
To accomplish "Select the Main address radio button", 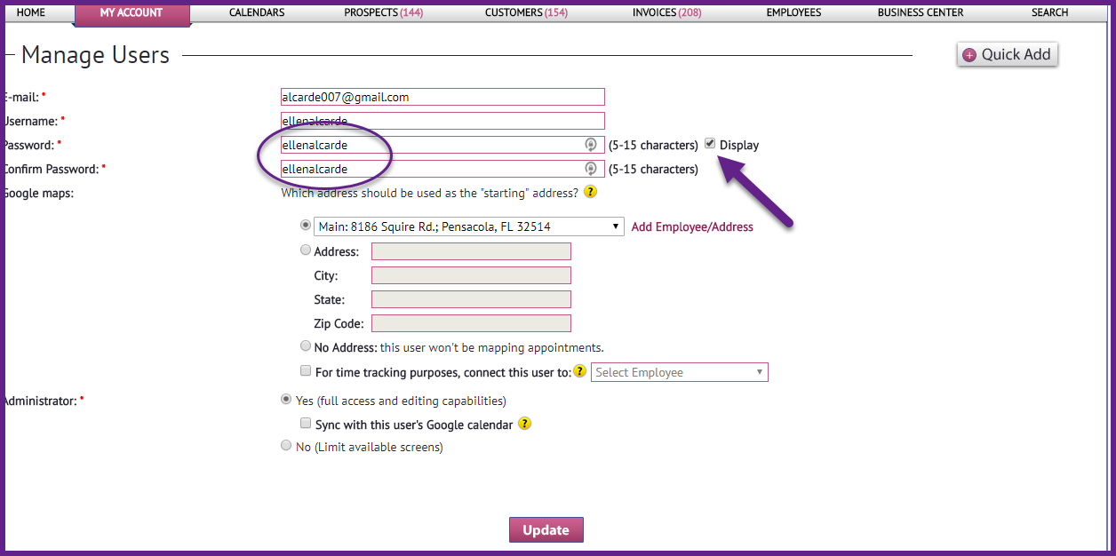I will tap(306, 226).
